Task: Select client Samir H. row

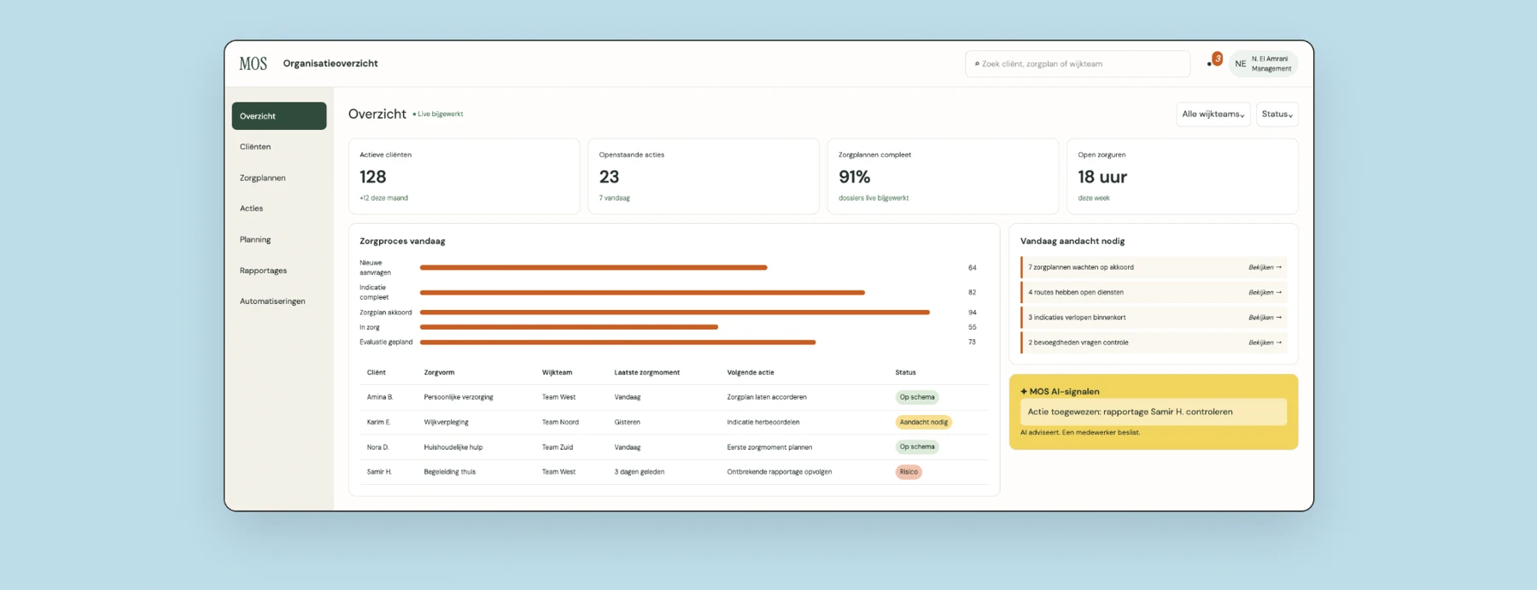Action: click(674, 471)
